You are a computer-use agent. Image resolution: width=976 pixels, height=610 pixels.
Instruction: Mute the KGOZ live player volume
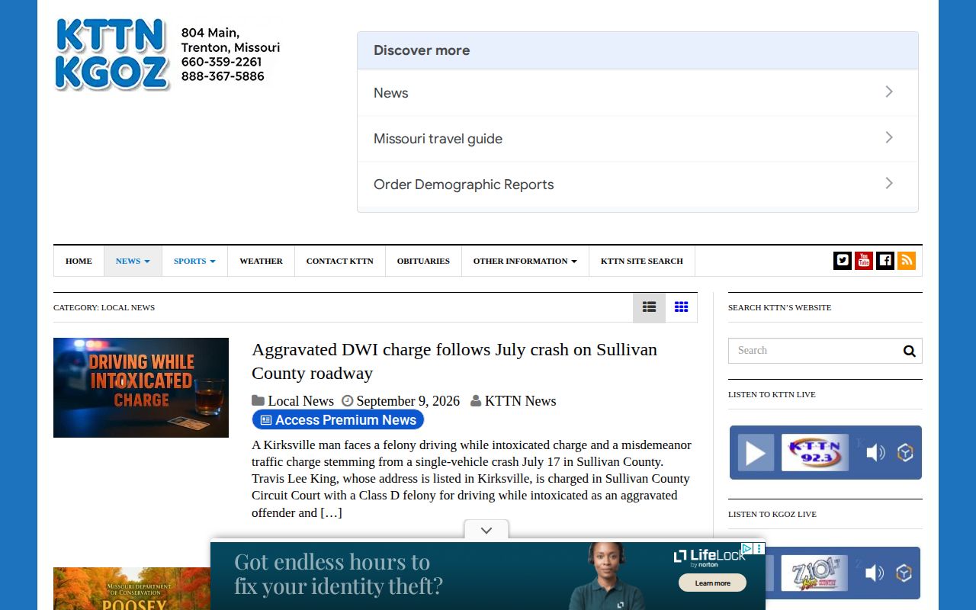coord(875,573)
